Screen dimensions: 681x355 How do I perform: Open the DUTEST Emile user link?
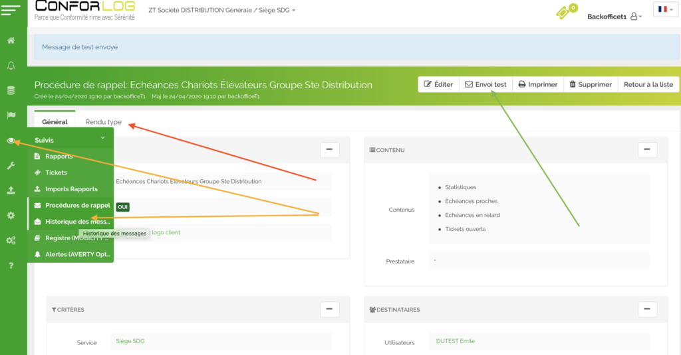click(455, 341)
